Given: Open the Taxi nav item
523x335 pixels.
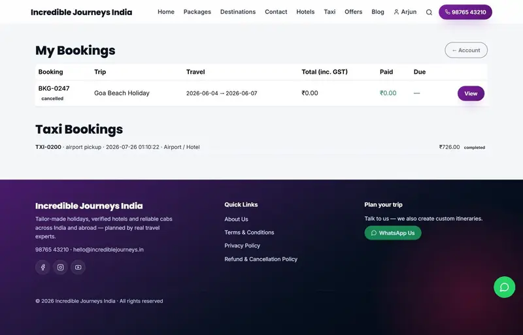Looking at the screenshot, I should coord(329,12).
